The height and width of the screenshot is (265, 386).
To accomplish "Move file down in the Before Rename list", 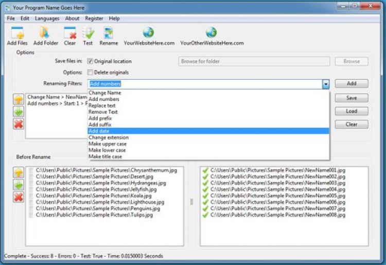I will (x=19, y=185).
